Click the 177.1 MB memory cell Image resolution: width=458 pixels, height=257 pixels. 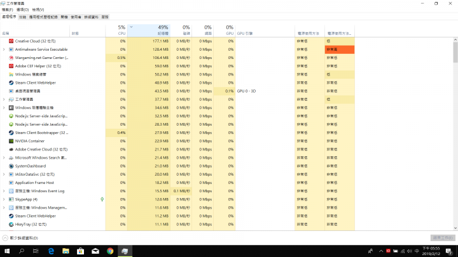click(x=149, y=41)
